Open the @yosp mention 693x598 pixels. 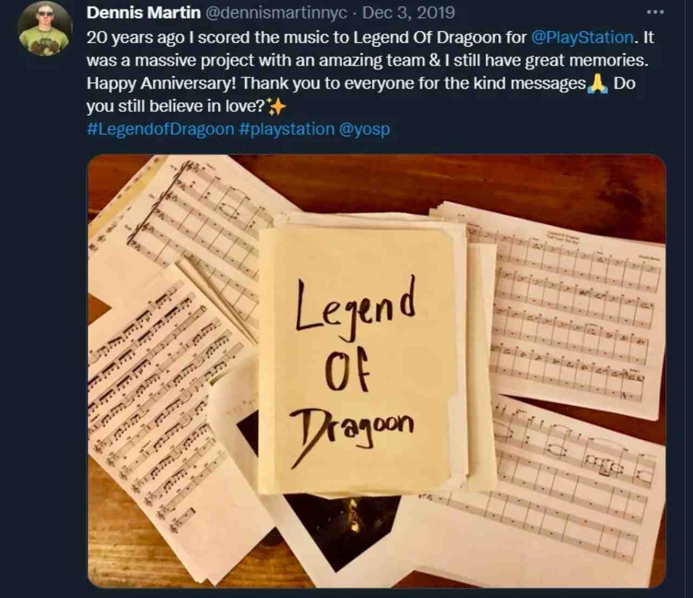click(x=364, y=129)
